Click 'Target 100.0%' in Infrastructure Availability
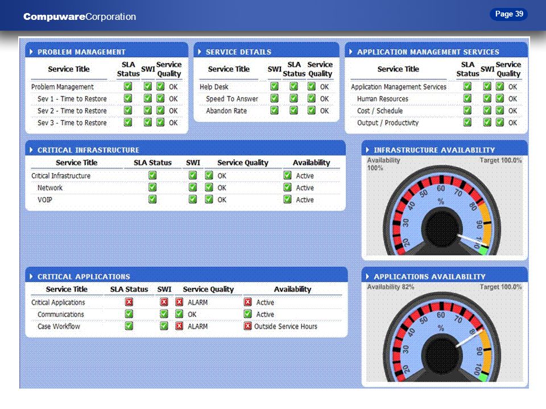This screenshot has width=546, height=409. tap(500, 160)
